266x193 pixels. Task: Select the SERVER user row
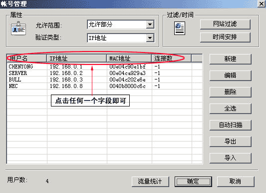coord(104,73)
